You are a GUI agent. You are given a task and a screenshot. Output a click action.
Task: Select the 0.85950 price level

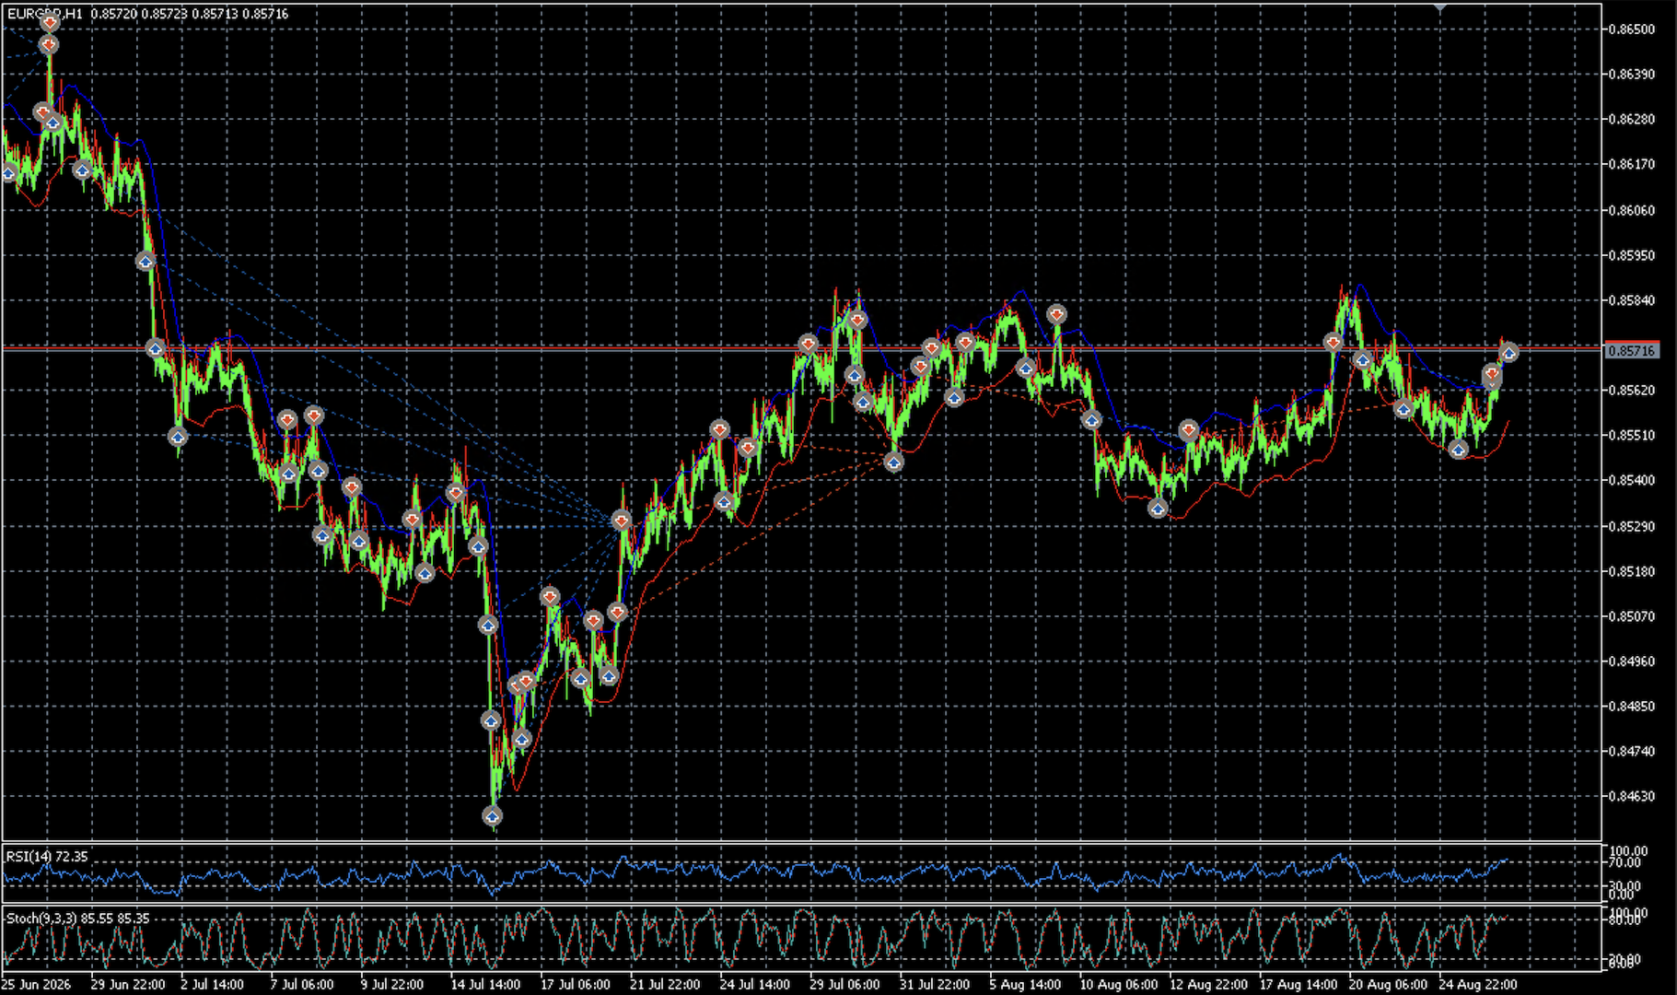(x=1631, y=255)
